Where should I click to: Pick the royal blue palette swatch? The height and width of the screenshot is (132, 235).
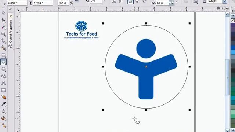(233, 48)
